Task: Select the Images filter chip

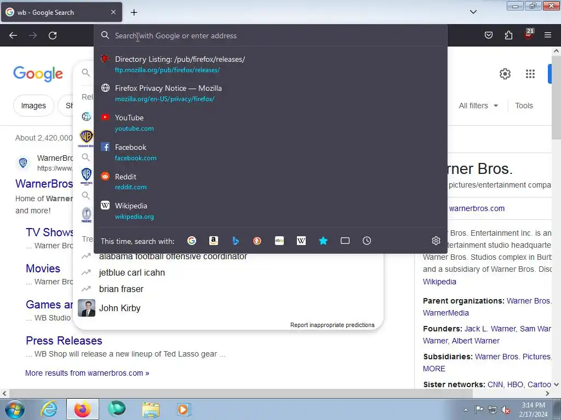Action: point(33,106)
